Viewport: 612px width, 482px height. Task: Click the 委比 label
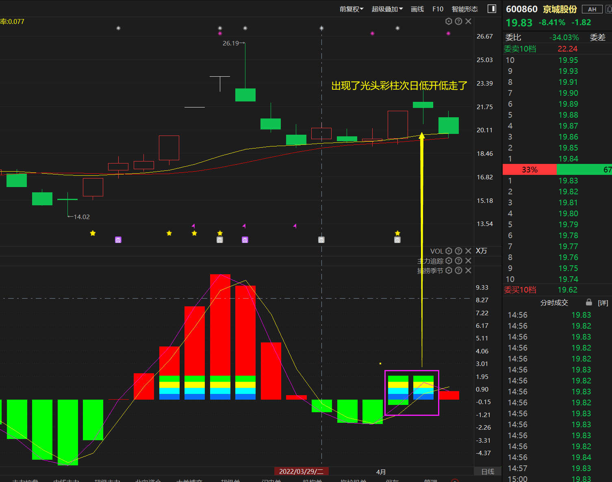(x=513, y=37)
